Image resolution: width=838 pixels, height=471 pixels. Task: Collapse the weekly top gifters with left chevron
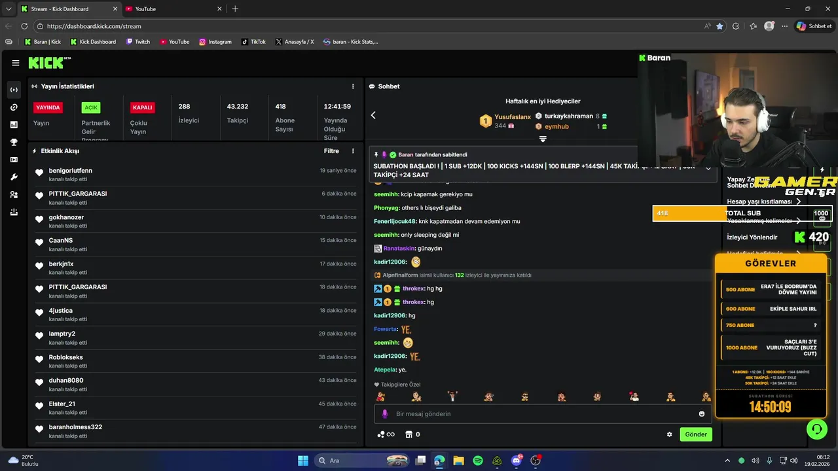(x=373, y=115)
